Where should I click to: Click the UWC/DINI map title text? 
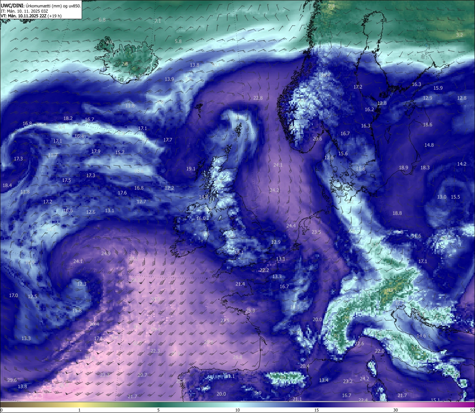41,6
